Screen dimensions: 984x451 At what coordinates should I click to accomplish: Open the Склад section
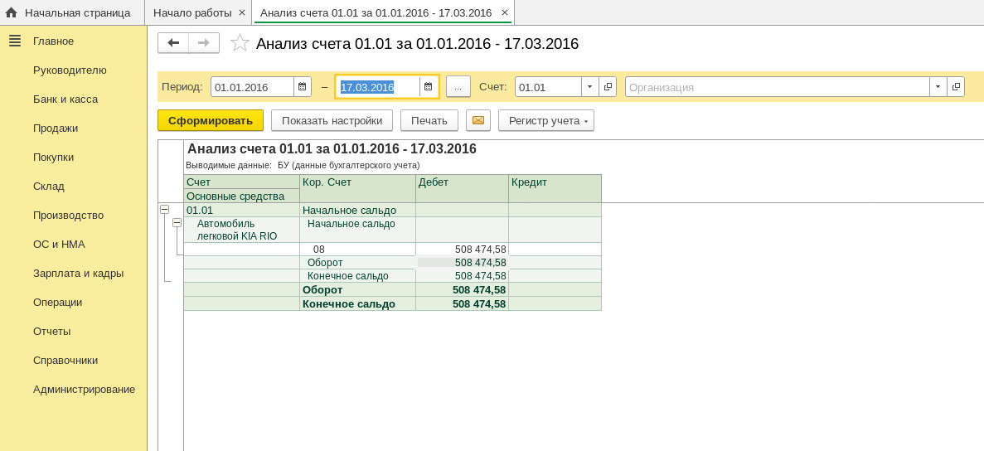pyautogui.click(x=48, y=187)
